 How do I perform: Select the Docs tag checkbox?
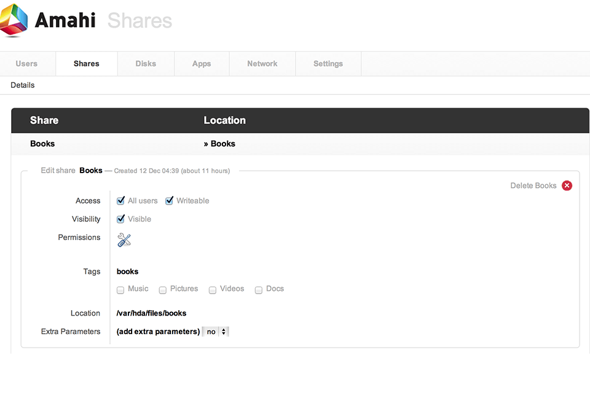click(259, 290)
